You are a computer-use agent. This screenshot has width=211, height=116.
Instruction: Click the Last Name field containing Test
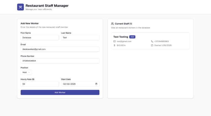[x=80, y=37]
